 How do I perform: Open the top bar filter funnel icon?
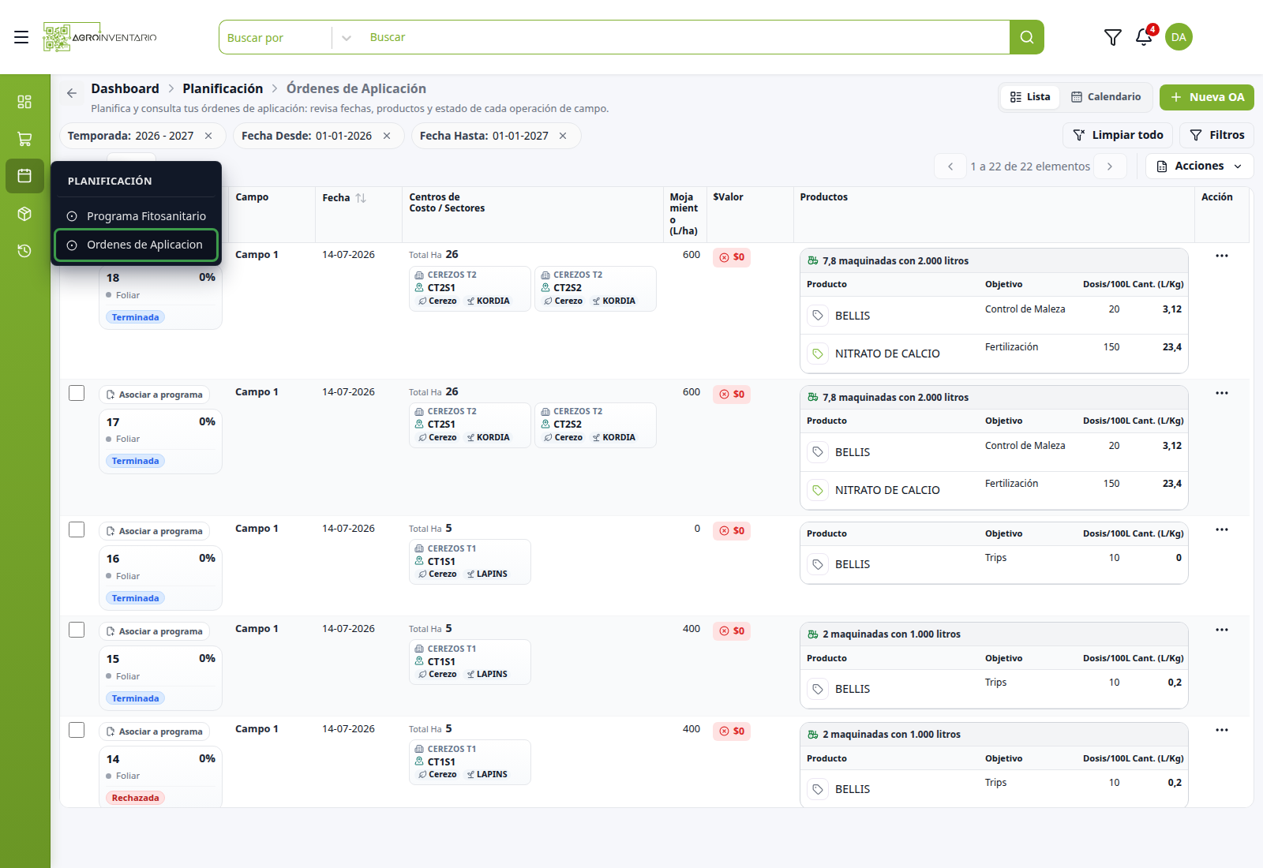click(x=1112, y=37)
